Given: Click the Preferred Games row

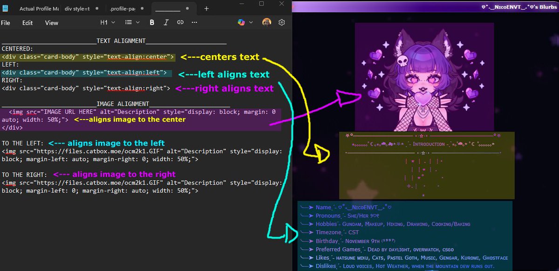Looking at the screenshot, I should tap(377, 249).
